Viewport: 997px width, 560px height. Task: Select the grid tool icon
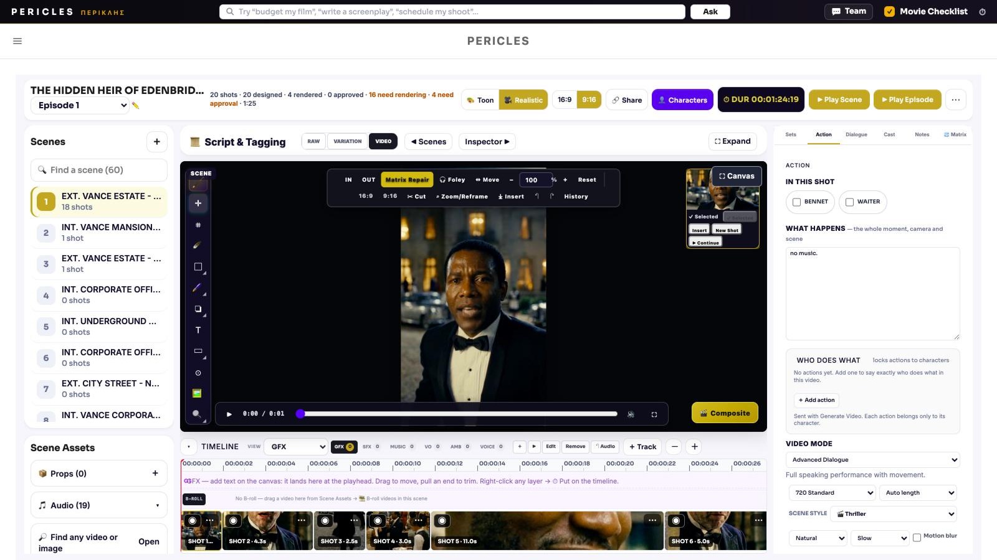tap(198, 225)
